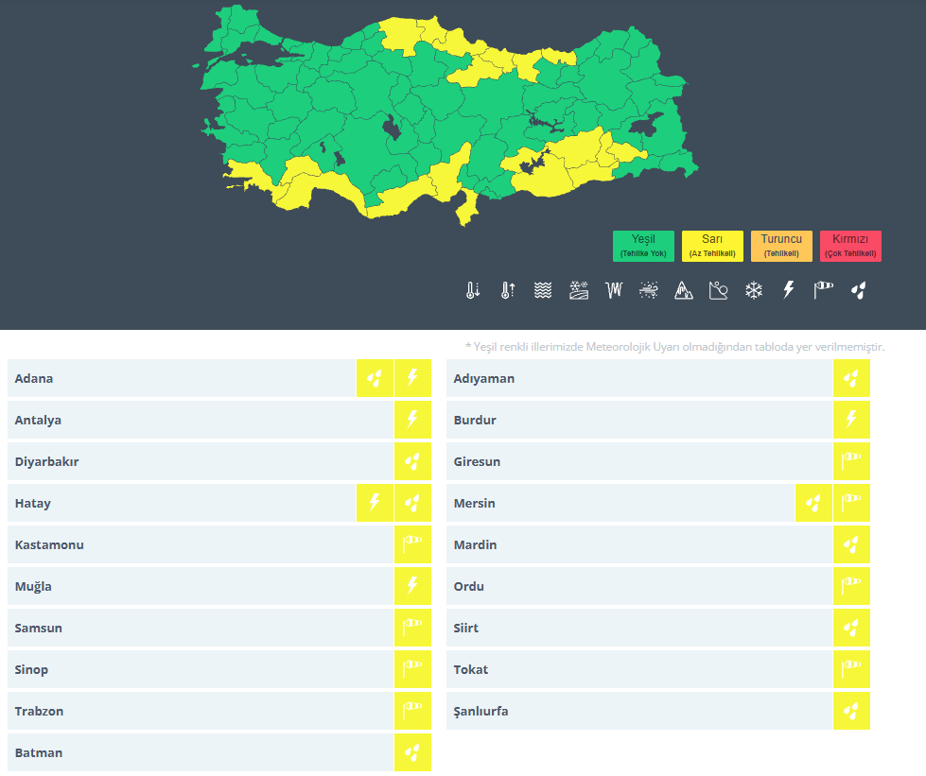Click the windsock icon in legend row
The width and height of the screenshot is (926, 776).
tap(824, 290)
